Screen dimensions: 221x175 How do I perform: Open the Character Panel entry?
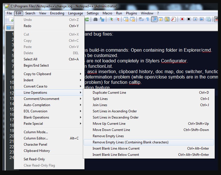(48, 145)
